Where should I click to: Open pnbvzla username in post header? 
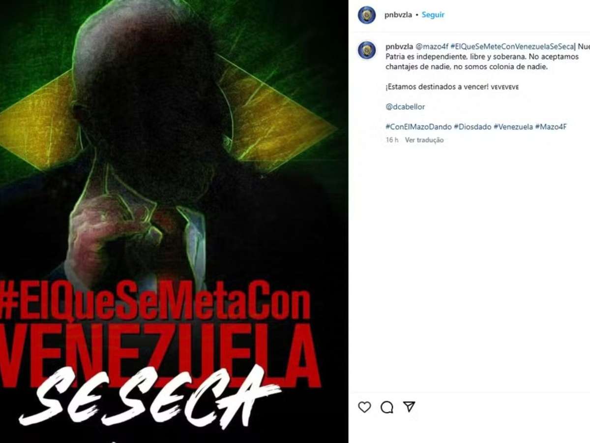(398, 15)
